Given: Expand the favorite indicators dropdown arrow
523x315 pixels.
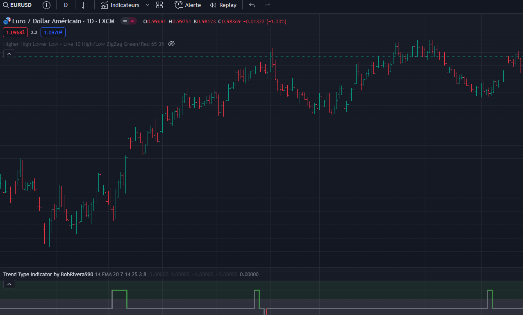Looking at the screenshot, I should pos(148,5).
